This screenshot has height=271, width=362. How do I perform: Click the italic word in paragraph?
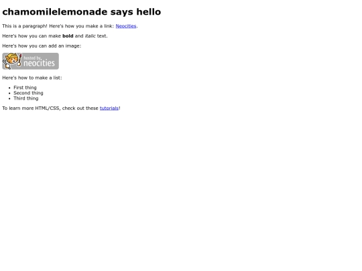90,36
